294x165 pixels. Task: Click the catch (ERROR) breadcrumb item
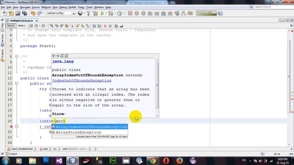[x=74, y=149]
